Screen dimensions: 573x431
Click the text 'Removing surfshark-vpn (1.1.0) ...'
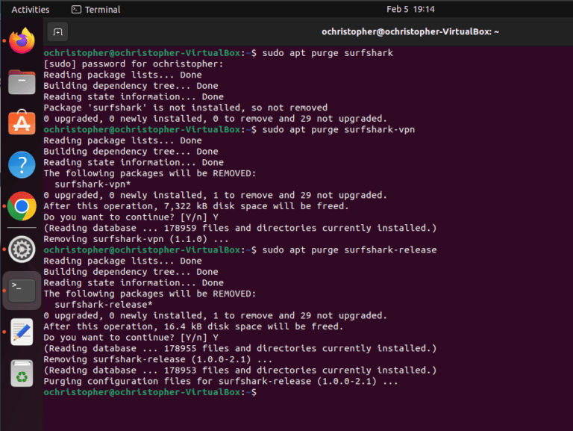click(136, 239)
